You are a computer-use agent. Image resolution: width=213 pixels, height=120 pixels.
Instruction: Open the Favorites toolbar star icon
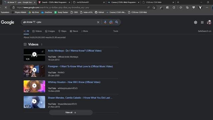[181, 7]
